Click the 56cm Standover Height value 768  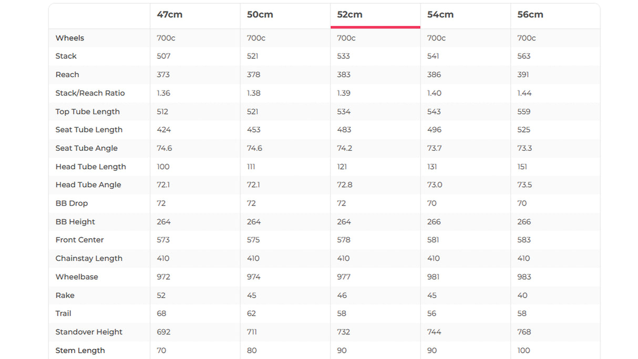click(x=524, y=332)
